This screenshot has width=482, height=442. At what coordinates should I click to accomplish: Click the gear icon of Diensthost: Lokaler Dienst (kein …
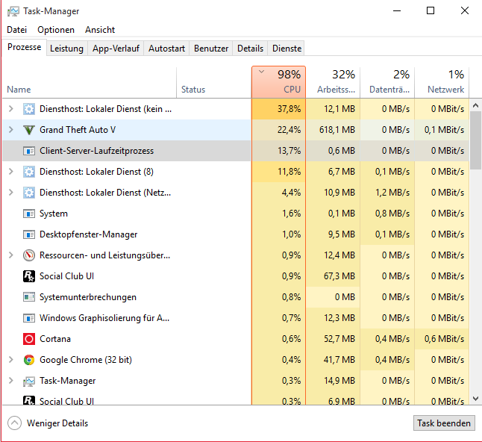29,109
